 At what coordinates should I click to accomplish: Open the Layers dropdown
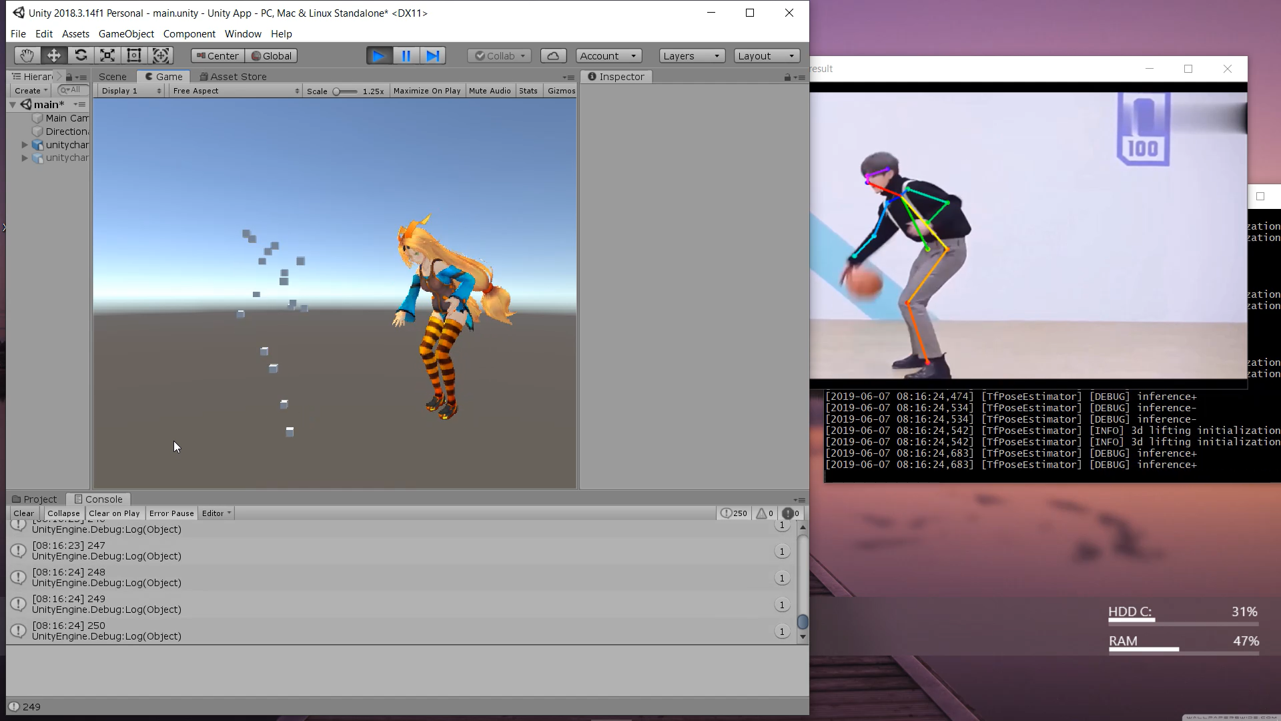click(x=691, y=56)
